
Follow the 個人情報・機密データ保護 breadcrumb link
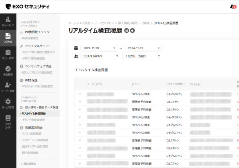pyautogui.click(x=134, y=23)
